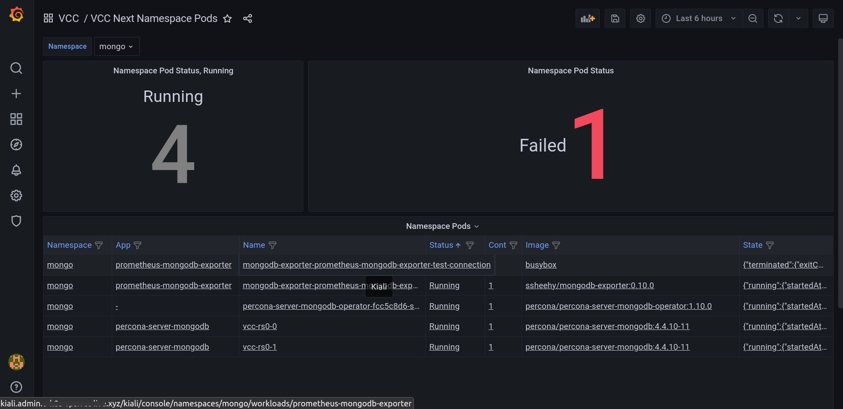The image size is (843, 409).
Task: Add a new panel to dashboard
Action: tap(588, 18)
